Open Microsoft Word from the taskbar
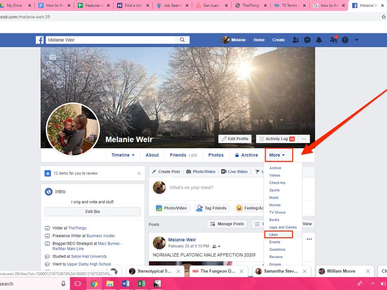Viewport: 387px width, 290px height. pos(126,284)
